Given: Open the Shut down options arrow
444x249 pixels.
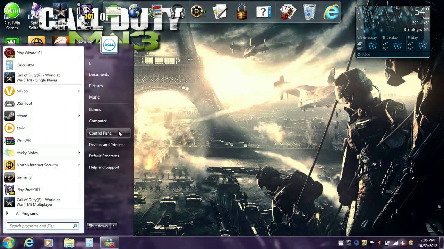Looking at the screenshot, I should (x=113, y=226).
